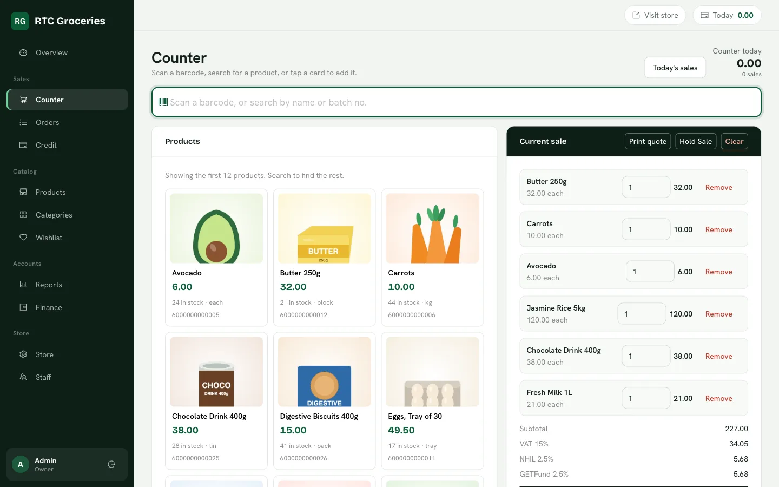Click the Eggs price 49.50
779x487 pixels.
coord(401,430)
